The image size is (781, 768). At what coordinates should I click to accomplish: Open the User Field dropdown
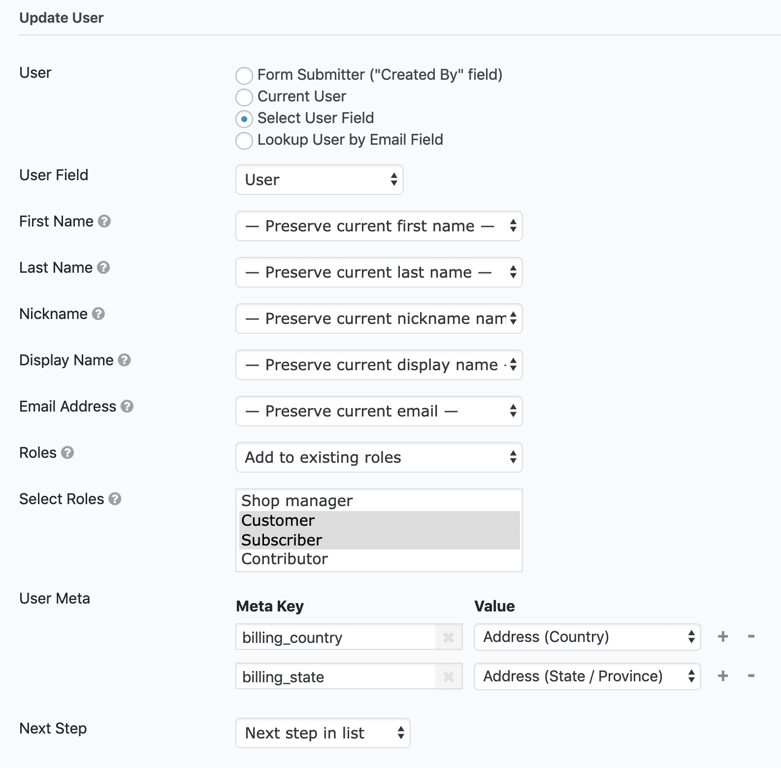coord(319,180)
